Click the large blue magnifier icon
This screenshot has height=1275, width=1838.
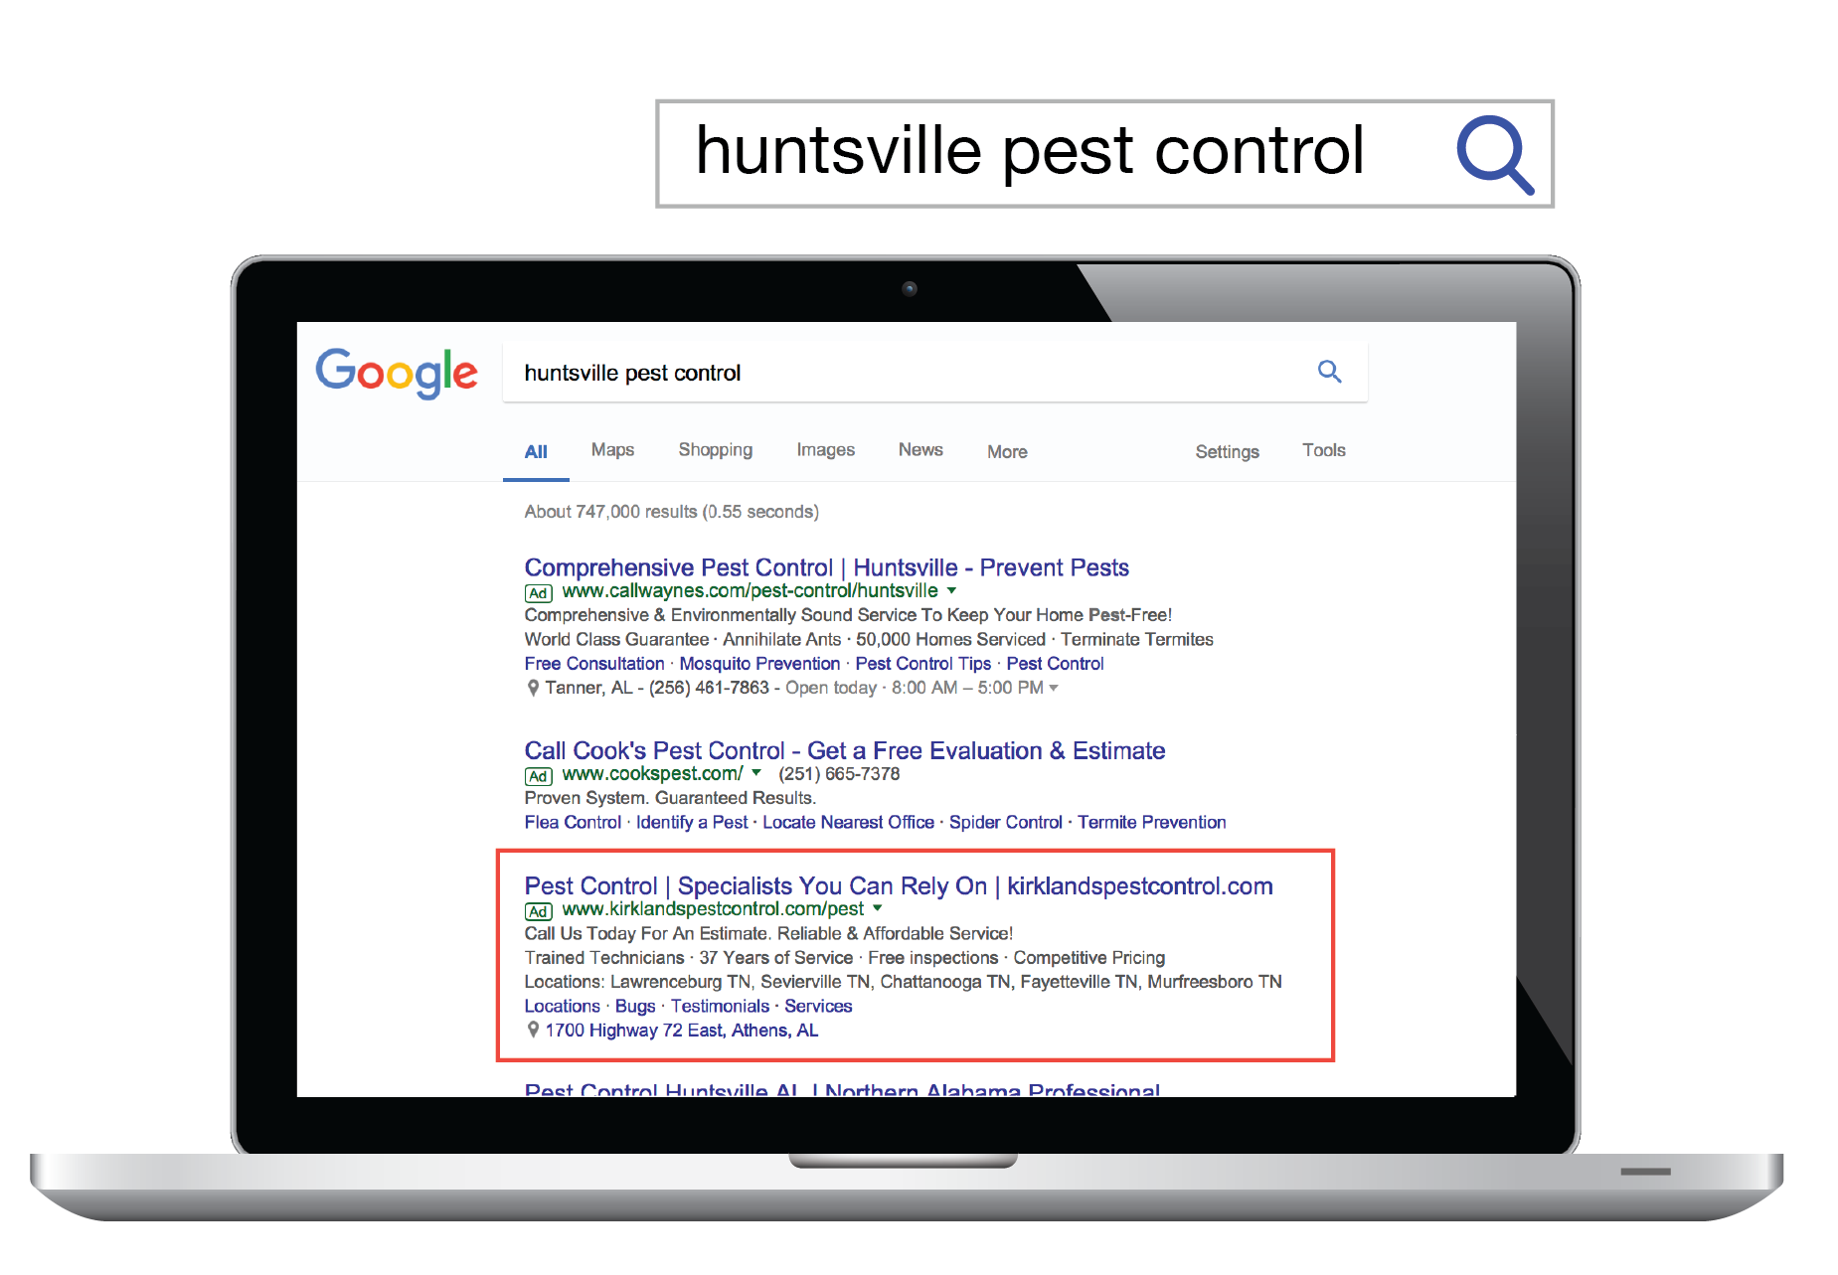(1494, 154)
